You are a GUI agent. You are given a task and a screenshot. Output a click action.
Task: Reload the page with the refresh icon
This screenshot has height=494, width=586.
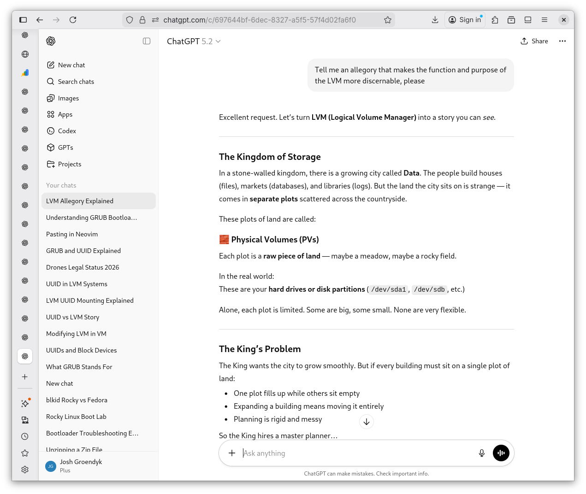73,20
